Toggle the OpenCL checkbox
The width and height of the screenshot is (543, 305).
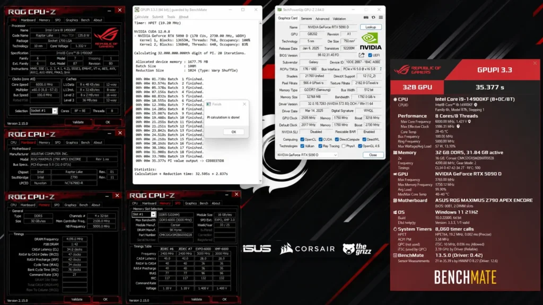tap(302, 139)
